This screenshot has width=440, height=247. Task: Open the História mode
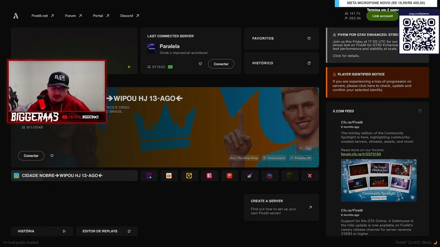pyautogui.click(x=42, y=231)
